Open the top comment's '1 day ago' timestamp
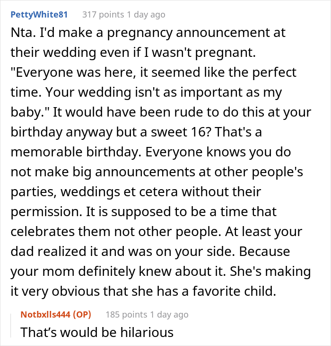The image size is (331, 346). click(147, 14)
